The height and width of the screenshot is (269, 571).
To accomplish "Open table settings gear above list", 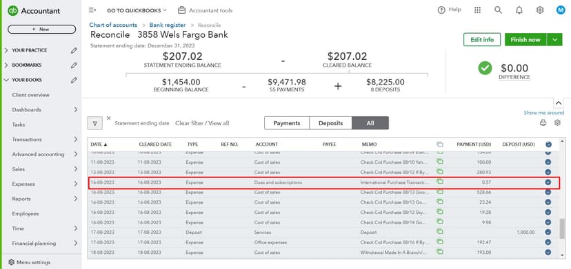I will pos(557,123).
